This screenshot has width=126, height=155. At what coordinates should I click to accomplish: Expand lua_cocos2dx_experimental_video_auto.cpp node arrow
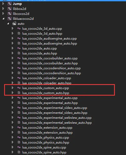tap(12, 108)
